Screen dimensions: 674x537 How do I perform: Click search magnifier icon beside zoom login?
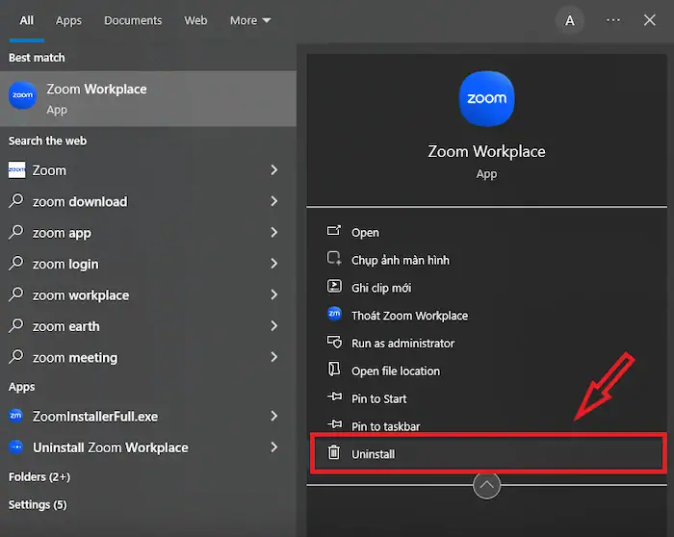coord(16,263)
